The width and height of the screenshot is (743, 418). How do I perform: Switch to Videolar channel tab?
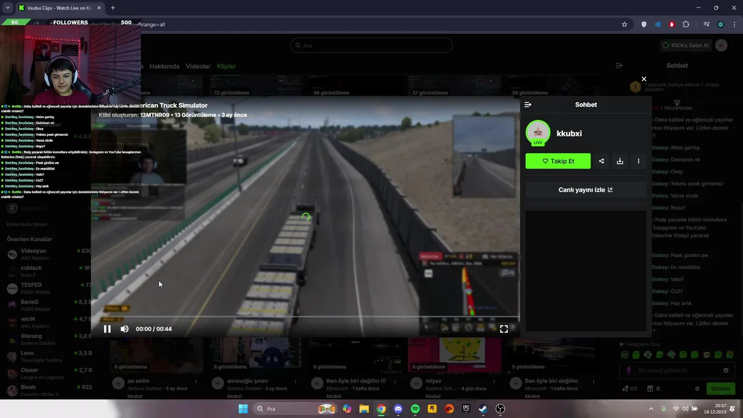pos(198,66)
